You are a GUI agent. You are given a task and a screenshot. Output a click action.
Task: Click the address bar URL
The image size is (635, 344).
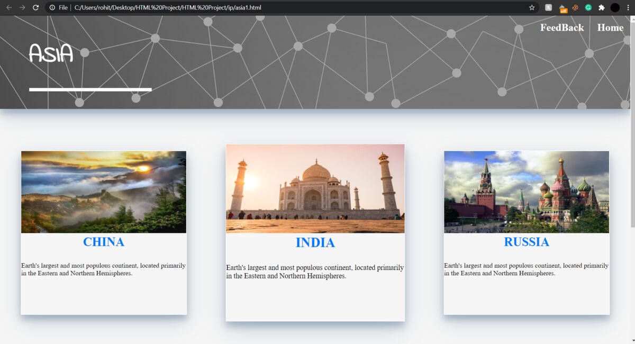point(168,7)
